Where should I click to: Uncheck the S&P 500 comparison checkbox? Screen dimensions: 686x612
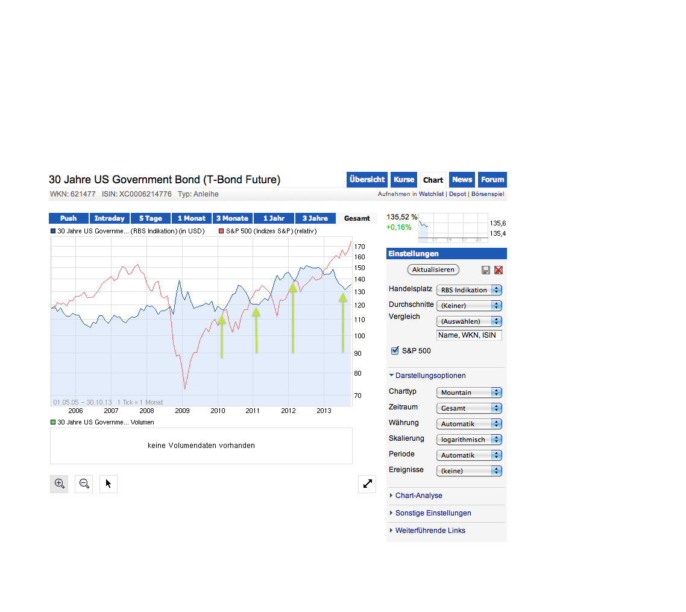pos(395,350)
